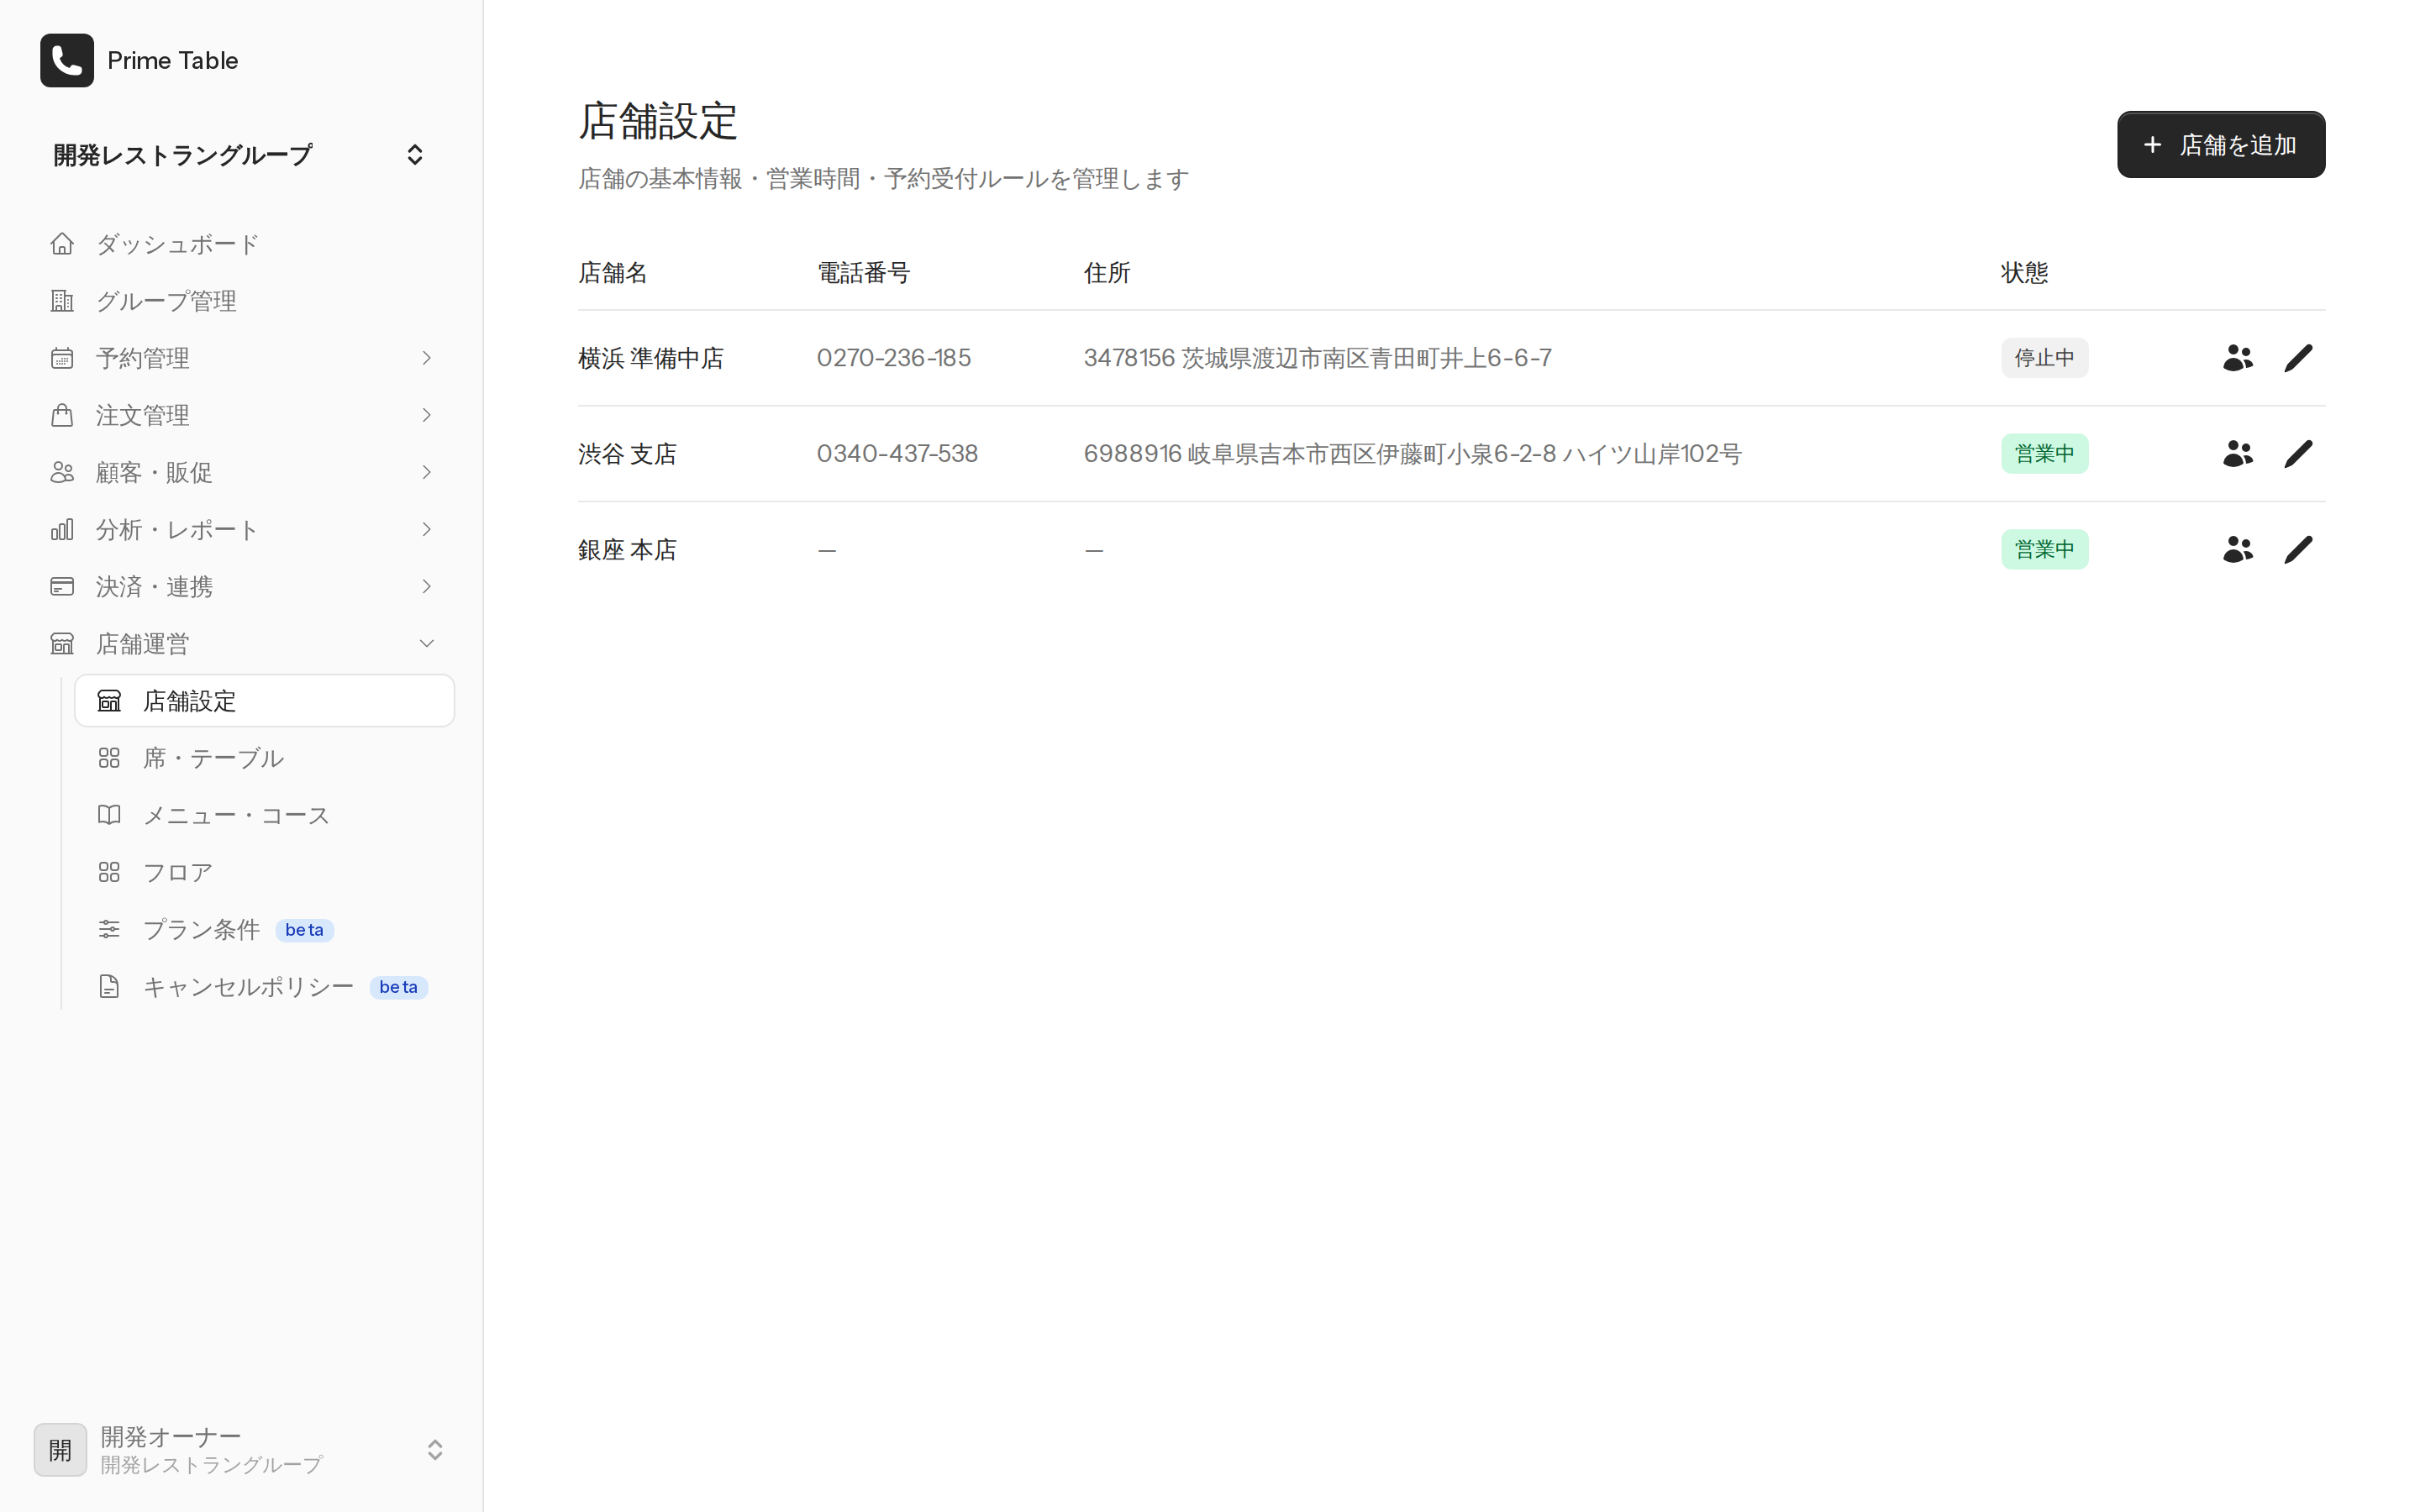This screenshot has height=1512, width=2420.
Task: Click the キャンセルポリシー document icon
Action: (109, 986)
